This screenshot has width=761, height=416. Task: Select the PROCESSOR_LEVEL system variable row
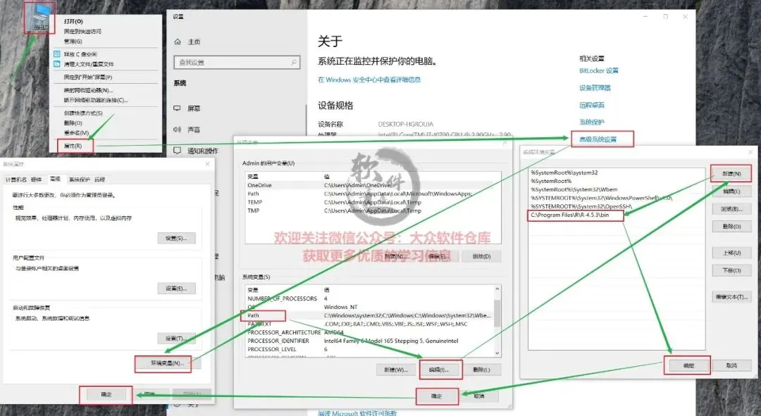(370, 349)
